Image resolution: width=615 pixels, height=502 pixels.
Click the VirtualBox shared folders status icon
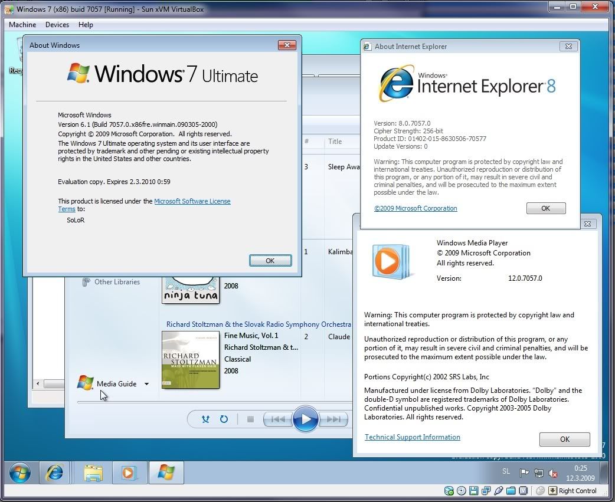click(x=511, y=491)
